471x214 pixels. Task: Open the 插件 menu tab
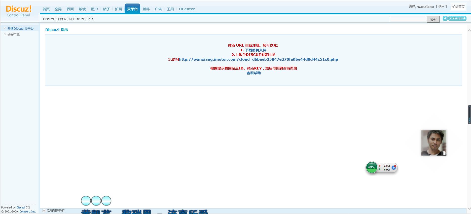coord(146,9)
